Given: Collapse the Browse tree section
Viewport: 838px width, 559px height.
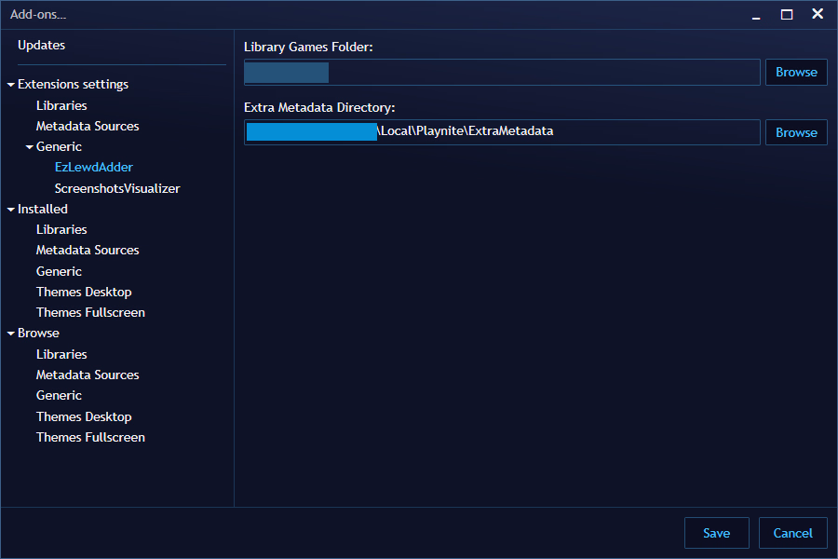Looking at the screenshot, I should coord(11,334).
